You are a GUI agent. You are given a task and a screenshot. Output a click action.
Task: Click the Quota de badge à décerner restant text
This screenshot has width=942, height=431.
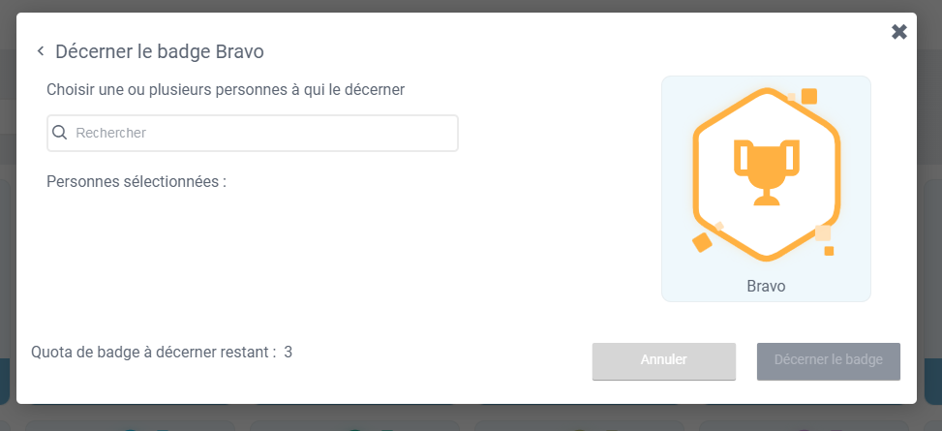(x=154, y=352)
